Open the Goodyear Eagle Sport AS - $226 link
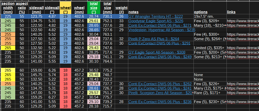The height and width of the screenshot is (111, 259). (156, 21)
